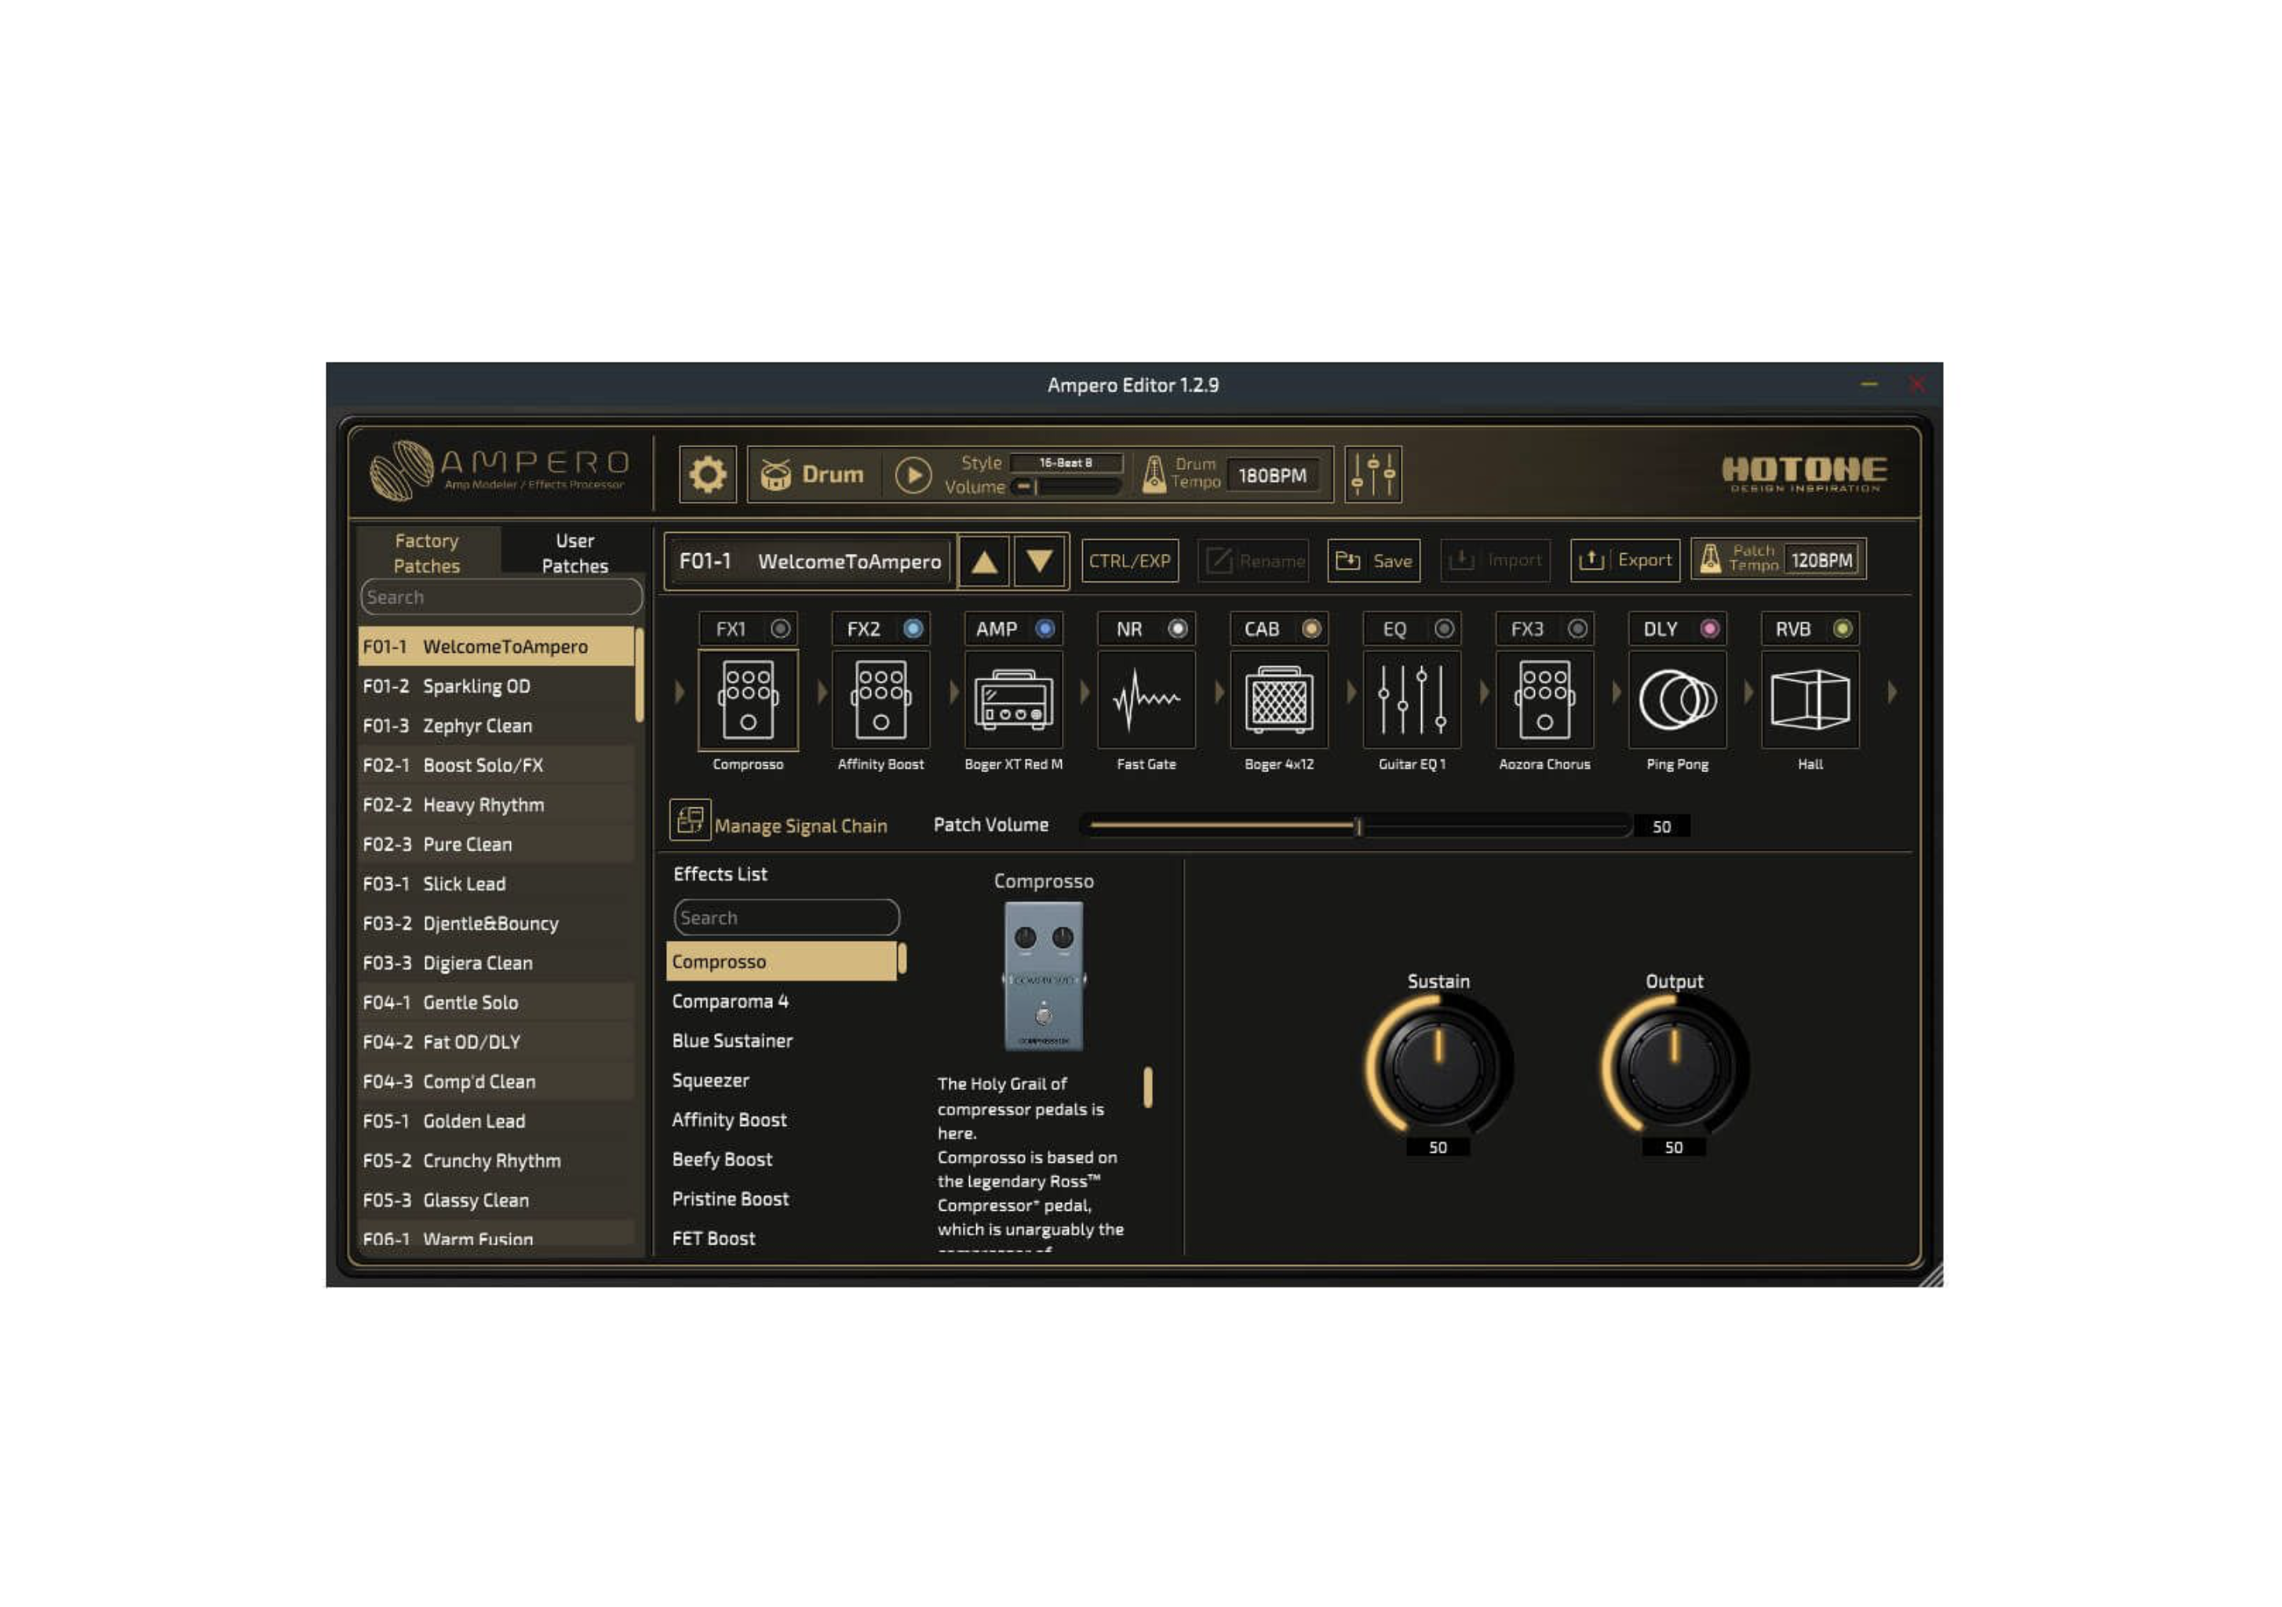Adjust the drum Volume slider
Image resolution: width=2282 pixels, height=1607 pixels.
coord(1066,487)
